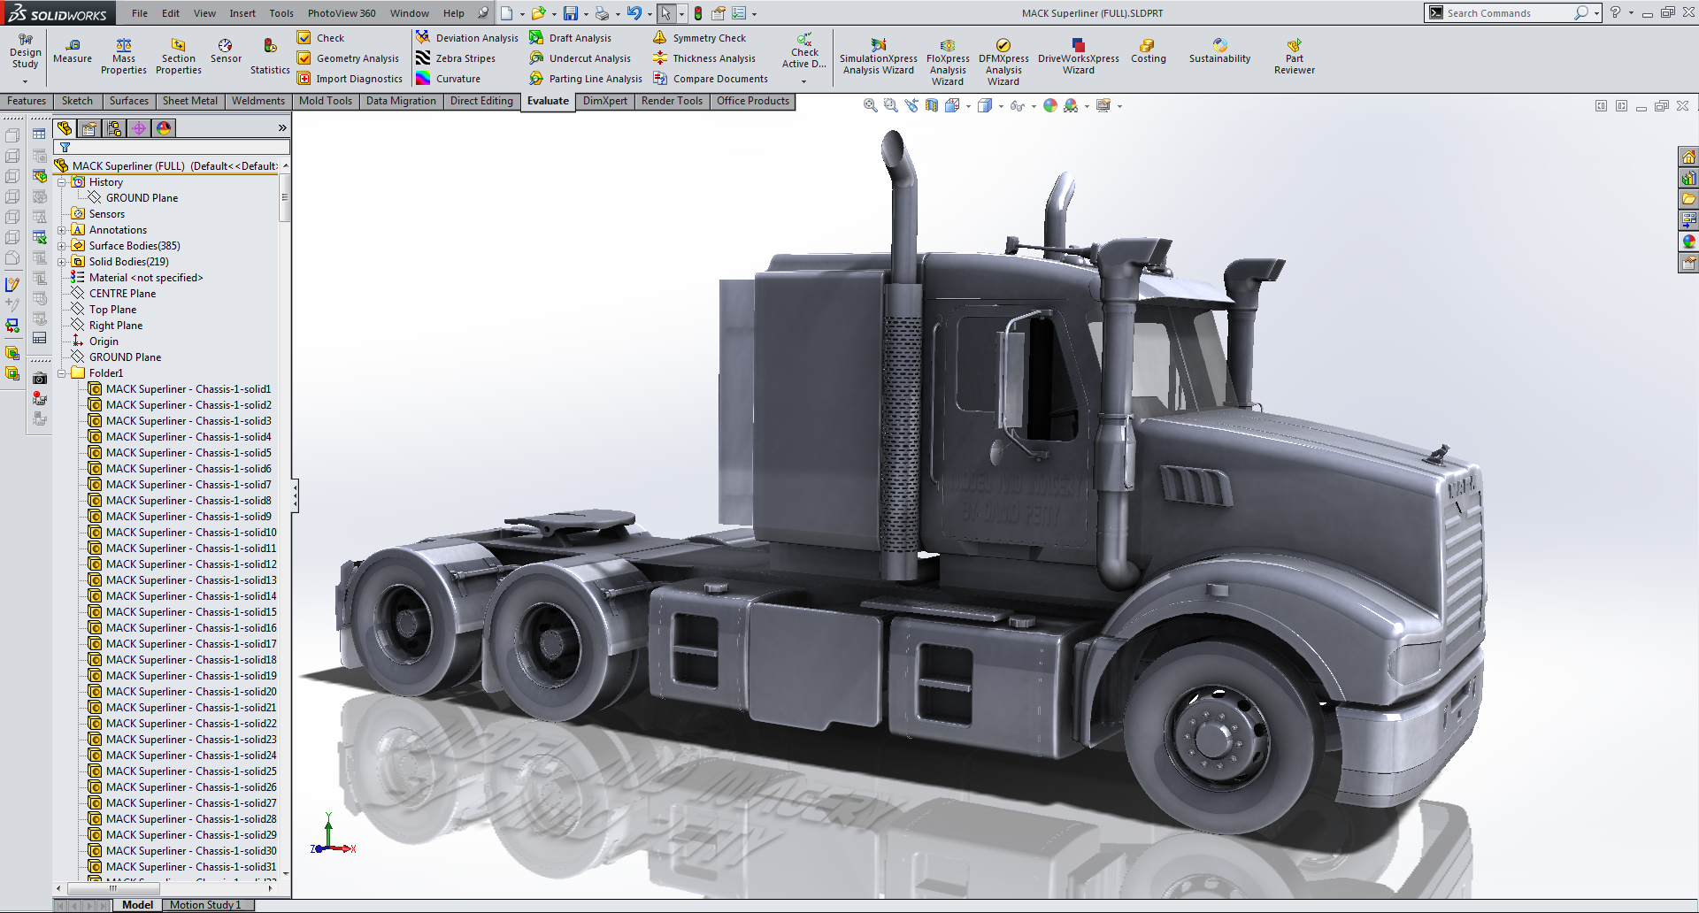The image size is (1699, 913).
Task: Collapse Folder1 in feature tree
Action: pos(62,373)
